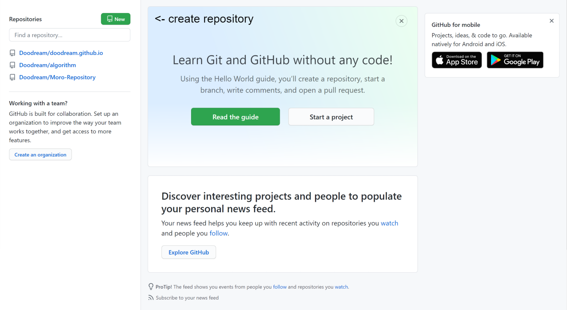Click the green New repository button
This screenshot has width=567, height=310.
click(x=115, y=19)
